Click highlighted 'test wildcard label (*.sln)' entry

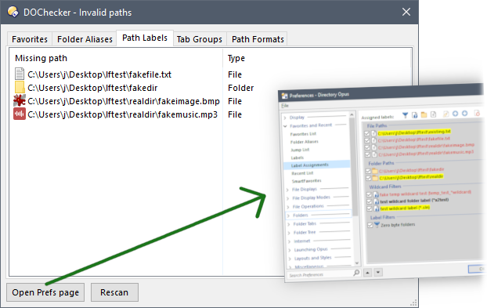(x=405, y=208)
